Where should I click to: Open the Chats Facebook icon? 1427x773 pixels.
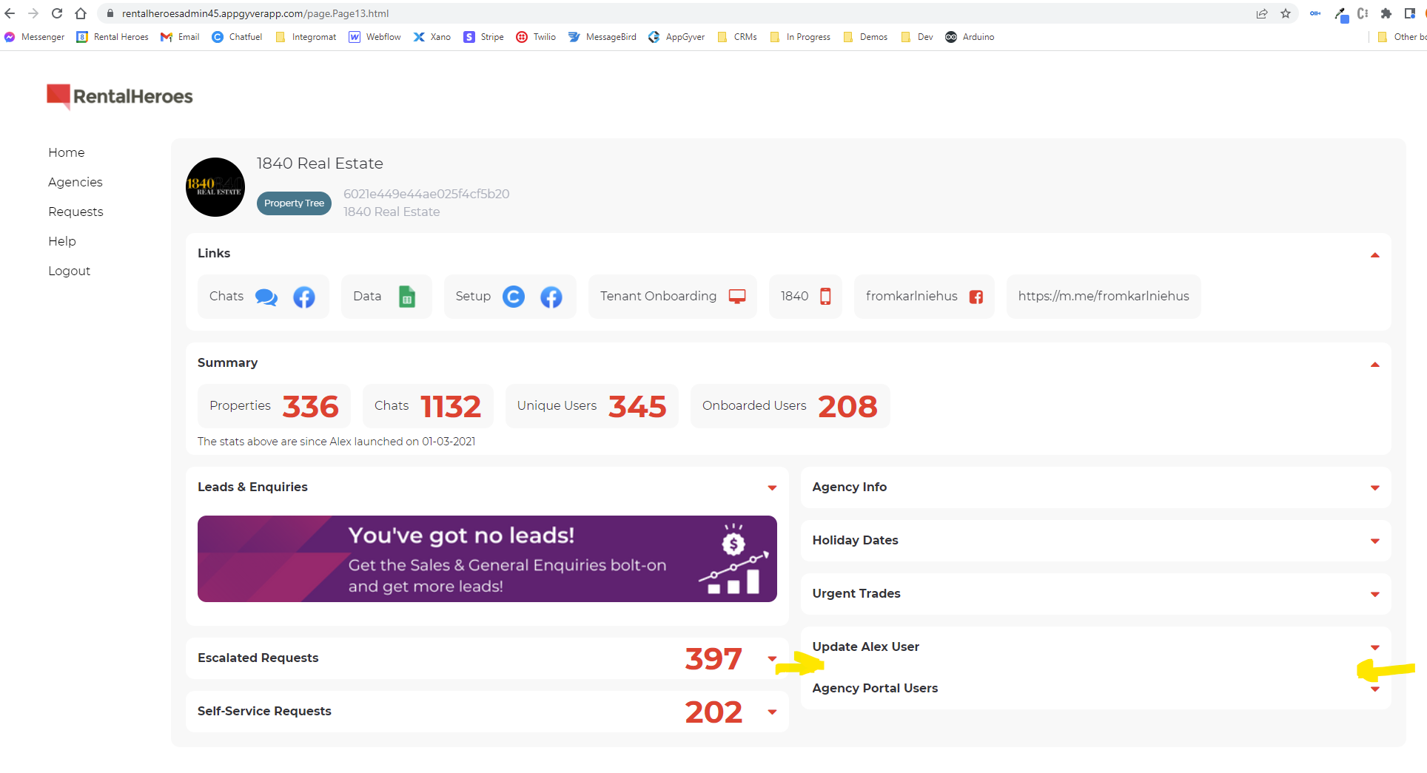(x=304, y=297)
